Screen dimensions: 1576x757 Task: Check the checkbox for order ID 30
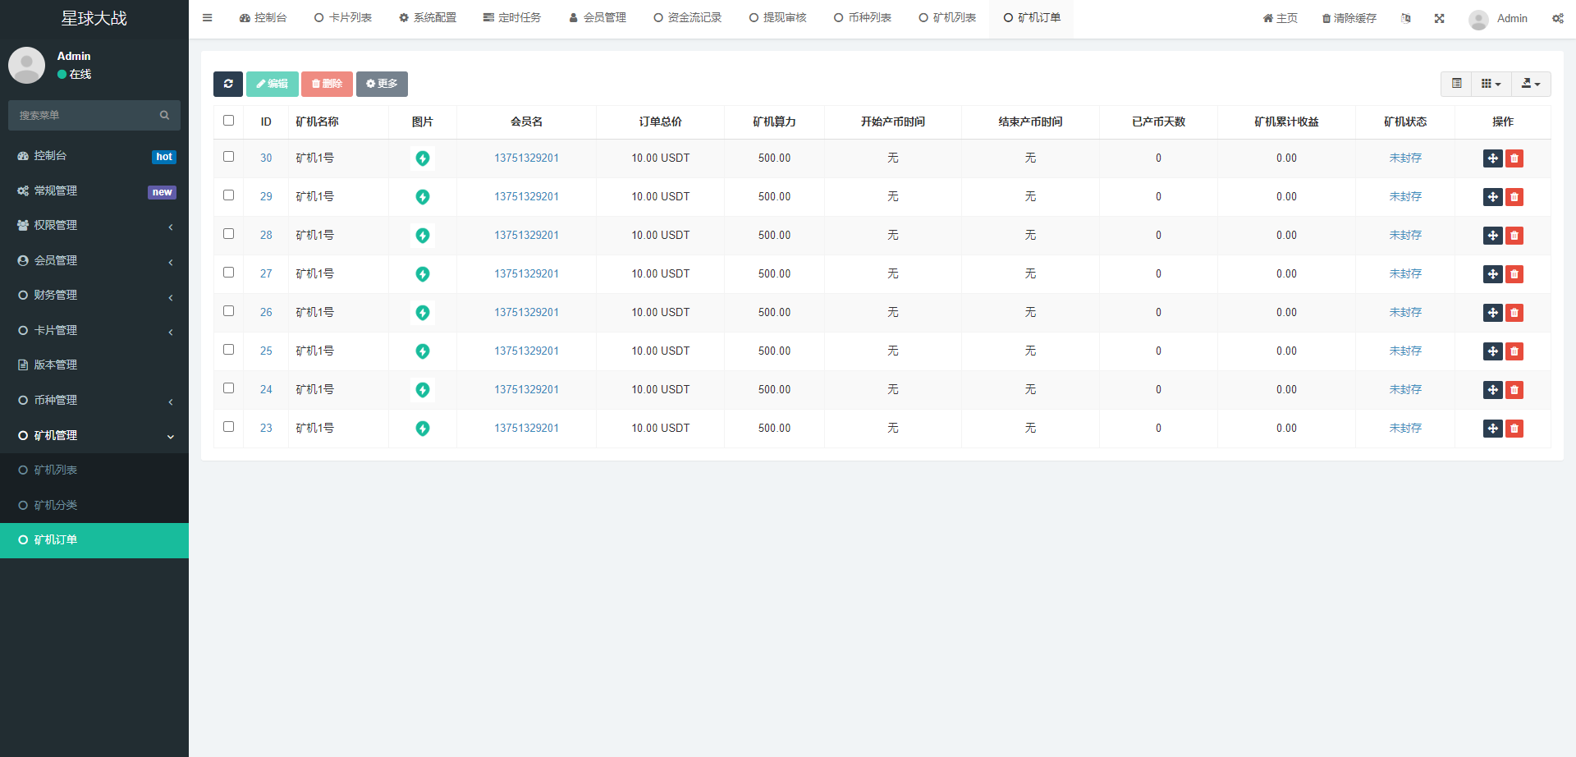[228, 157]
